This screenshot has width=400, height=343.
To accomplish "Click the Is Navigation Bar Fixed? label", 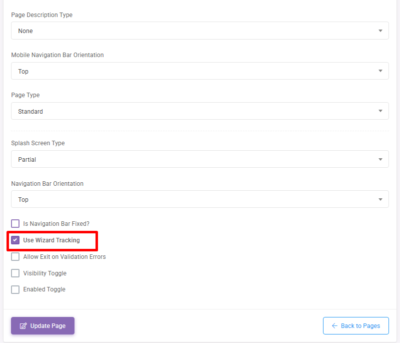I will [56, 224].
